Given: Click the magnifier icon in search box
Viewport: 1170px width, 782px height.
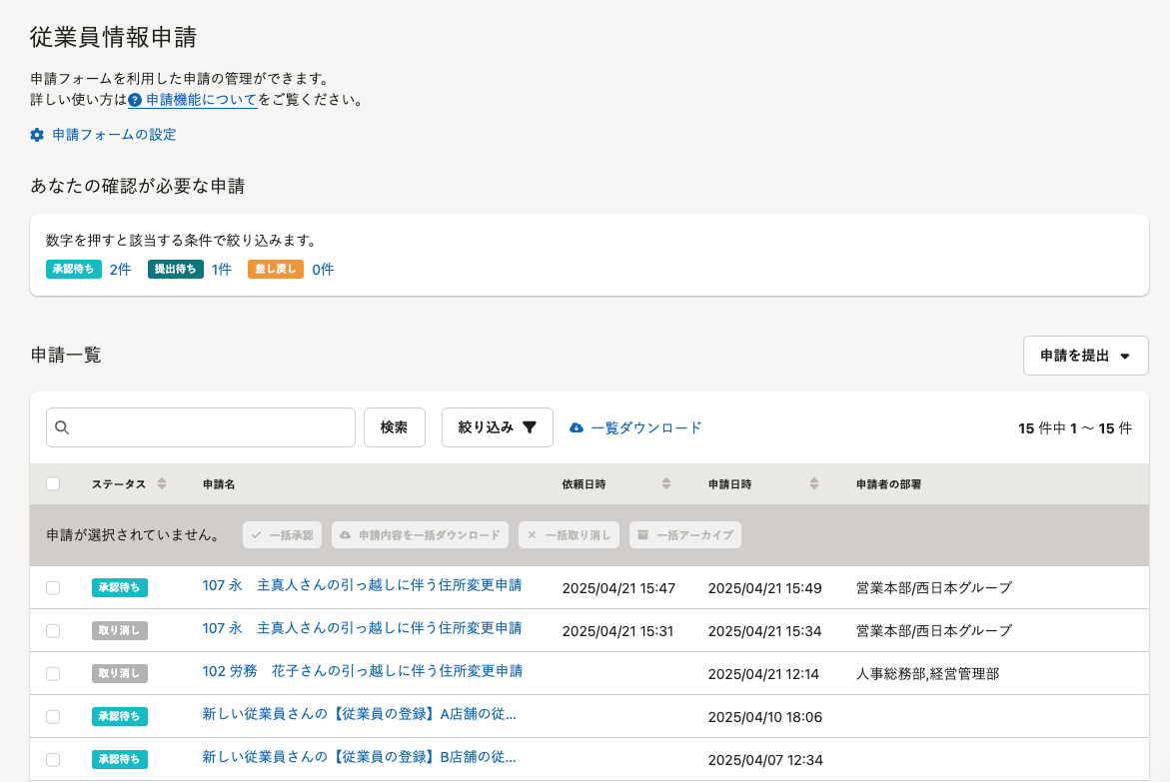Looking at the screenshot, I should click(62, 427).
